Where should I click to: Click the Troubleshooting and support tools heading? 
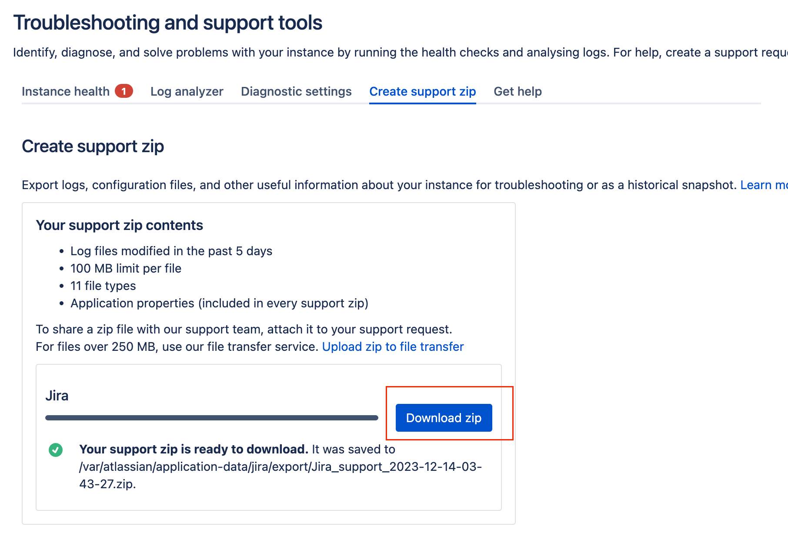click(168, 23)
